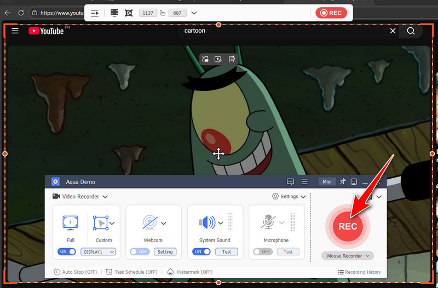Clear the YouTube search text

393,31
